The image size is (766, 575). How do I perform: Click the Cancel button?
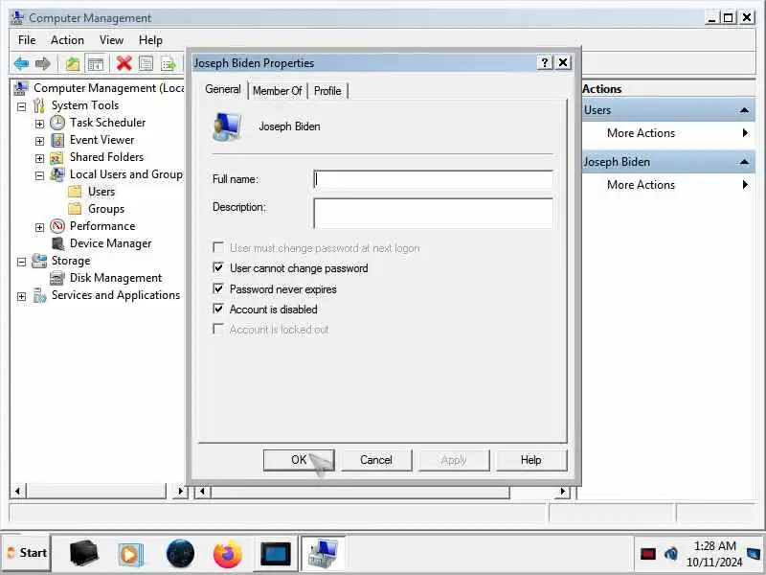376,460
